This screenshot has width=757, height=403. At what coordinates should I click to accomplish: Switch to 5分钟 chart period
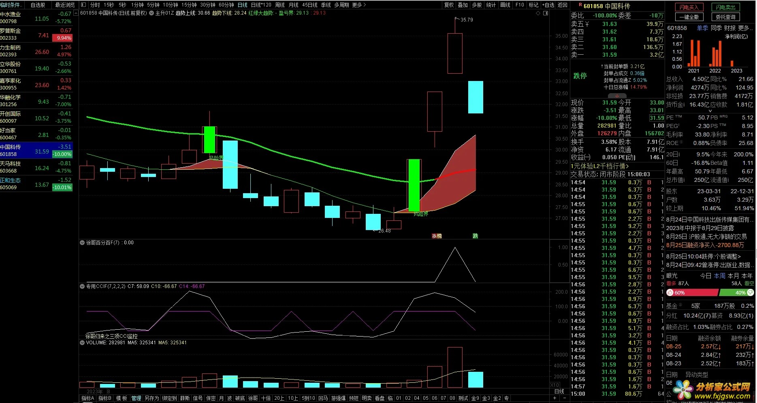coord(153,5)
